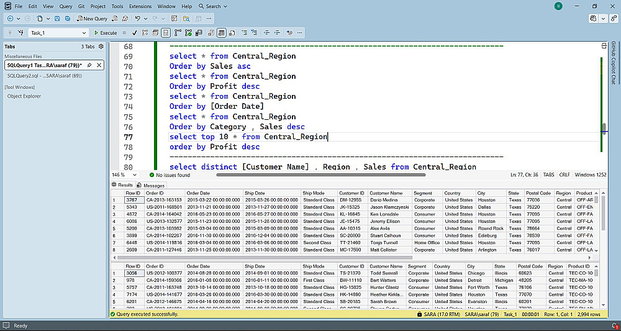
Task: Open the GitHub Copilot Chat side panel
Action: click(614, 63)
